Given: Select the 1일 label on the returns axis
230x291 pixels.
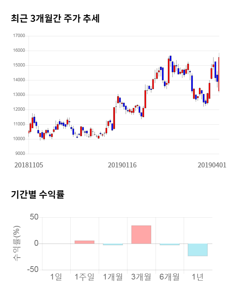Looking at the screenshot, I should coord(56,277).
